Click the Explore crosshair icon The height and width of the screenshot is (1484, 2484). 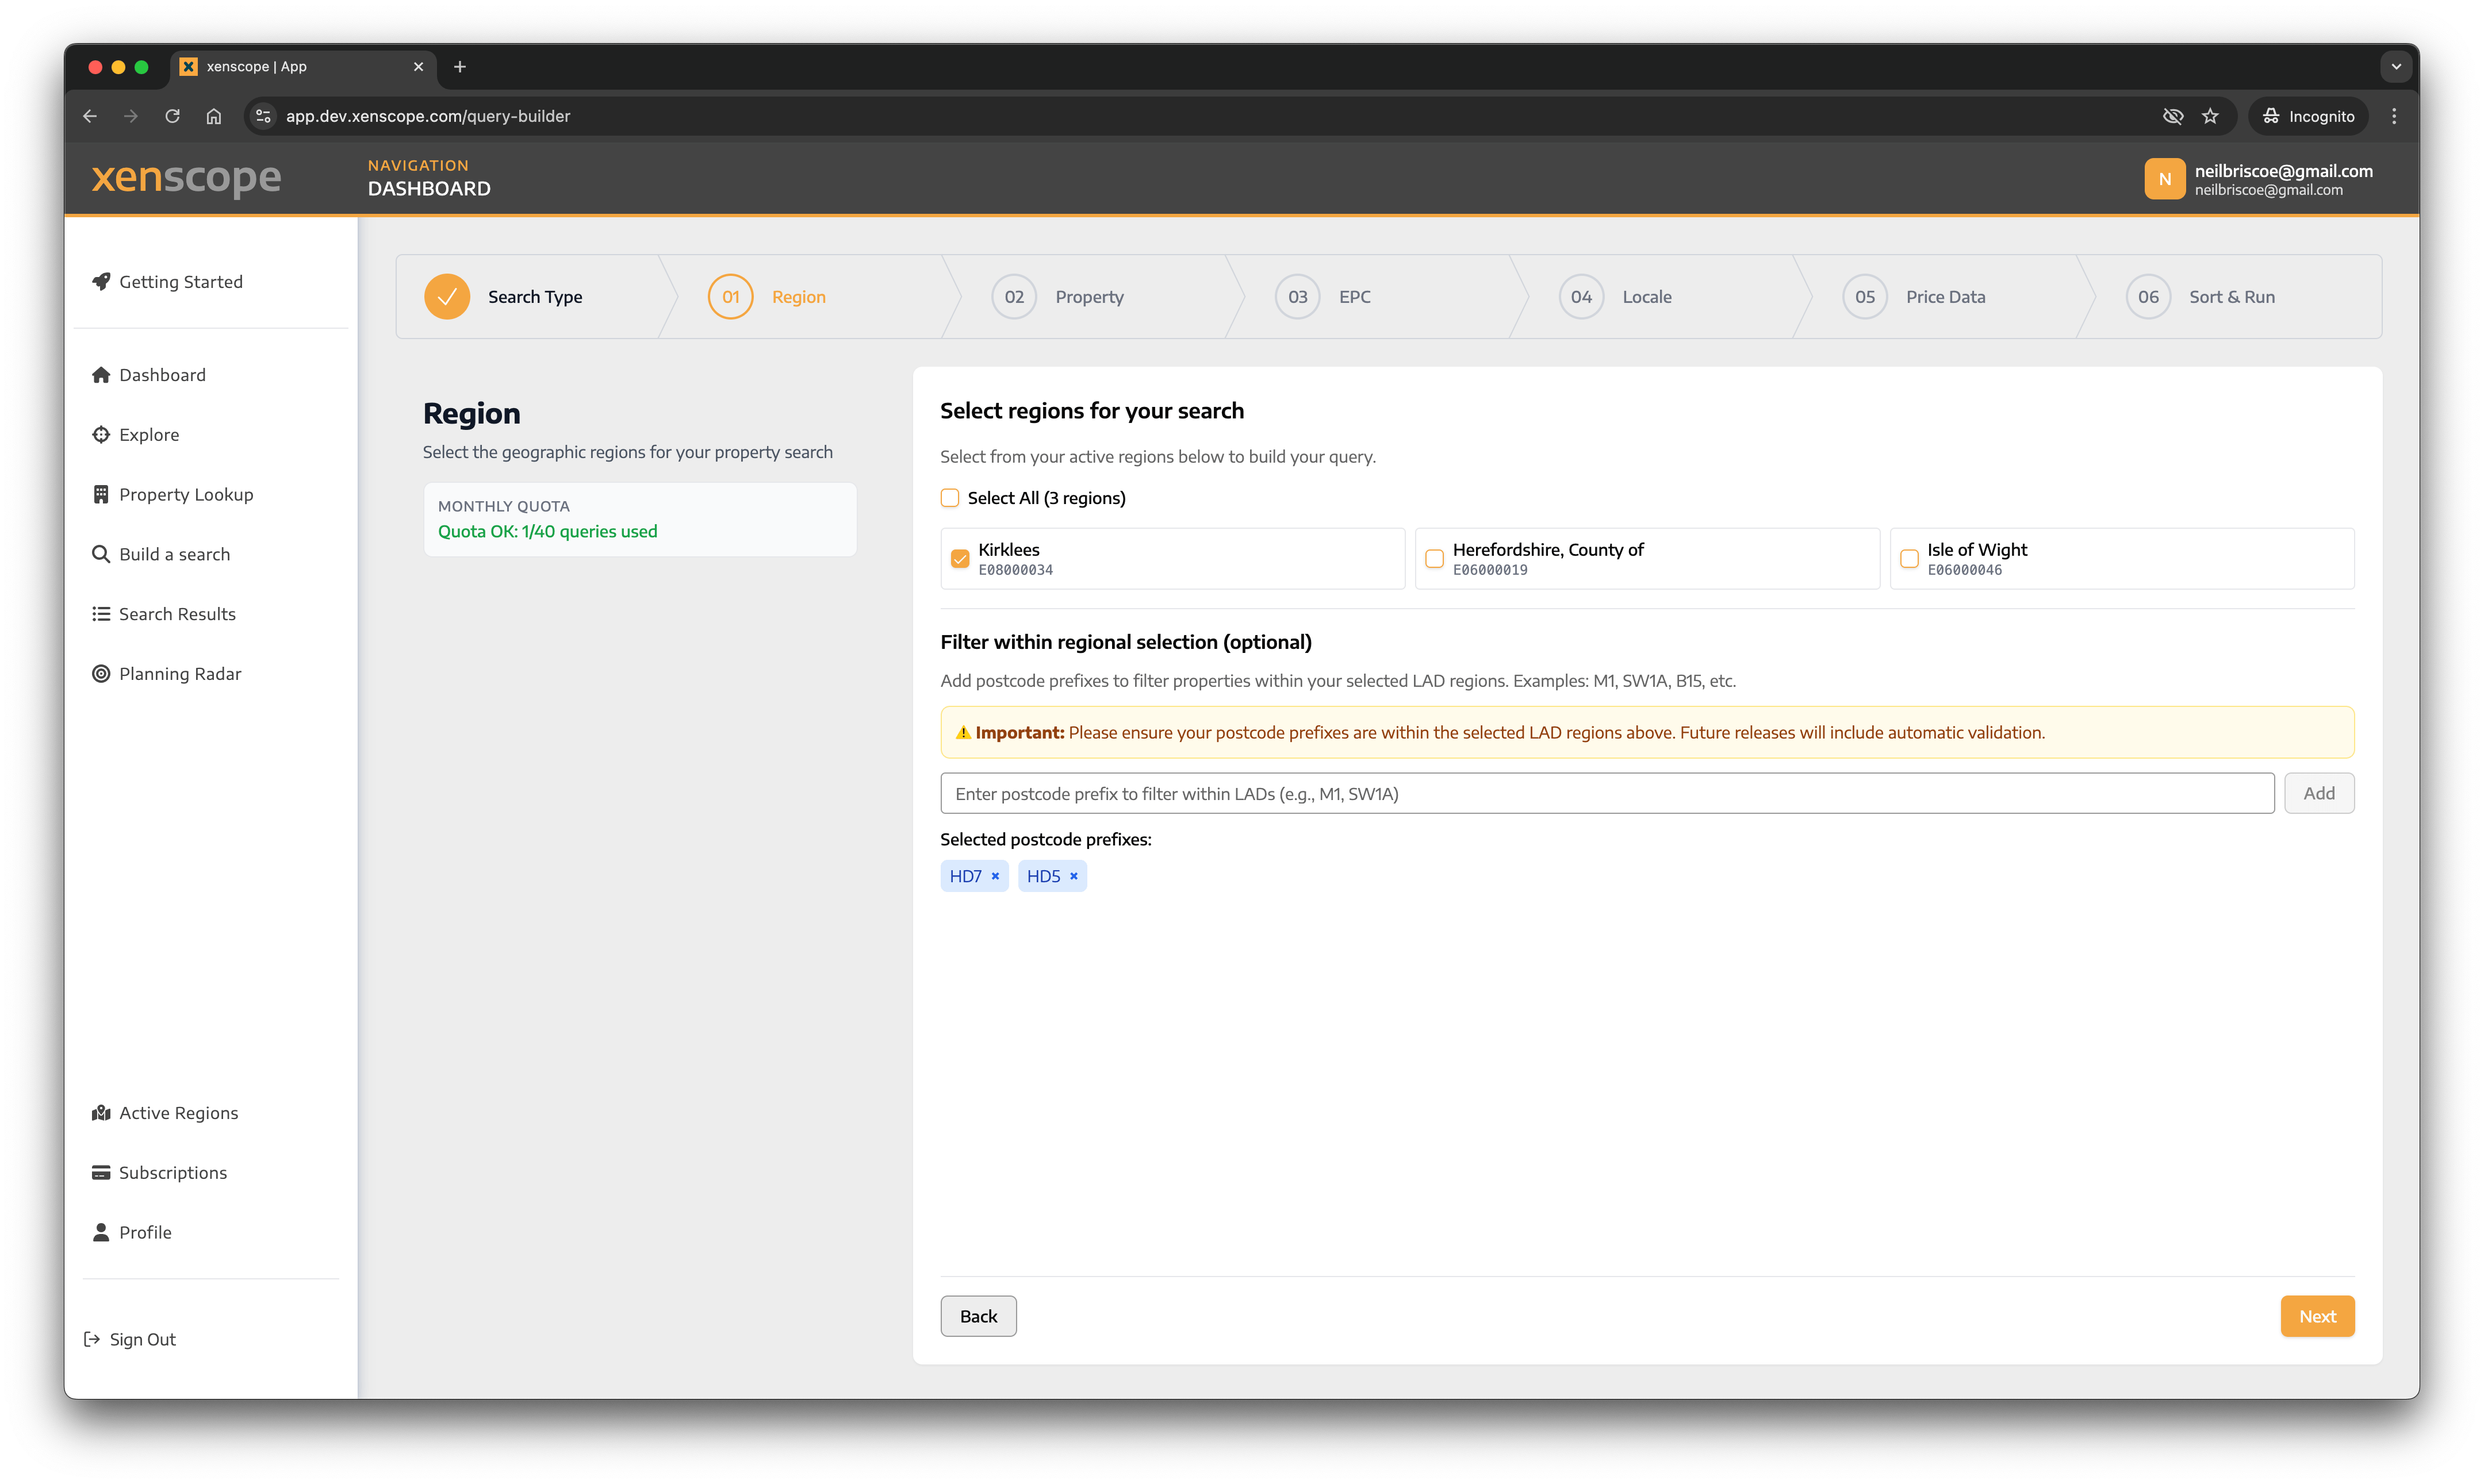coord(101,434)
